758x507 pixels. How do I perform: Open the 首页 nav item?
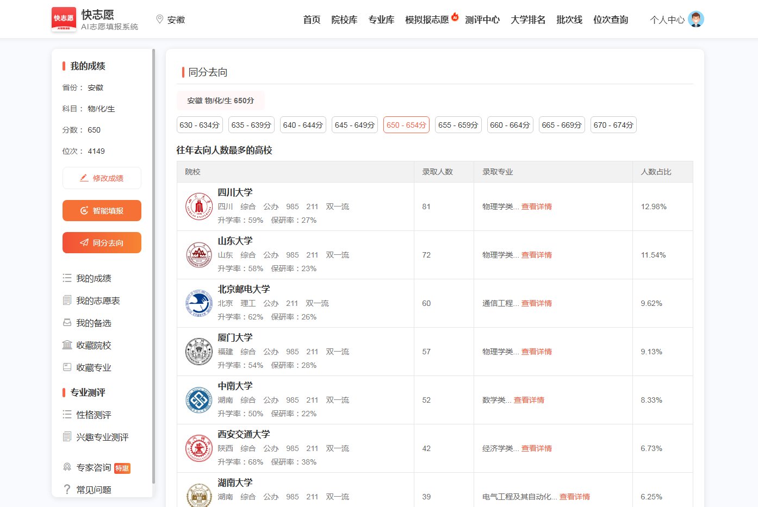[312, 20]
